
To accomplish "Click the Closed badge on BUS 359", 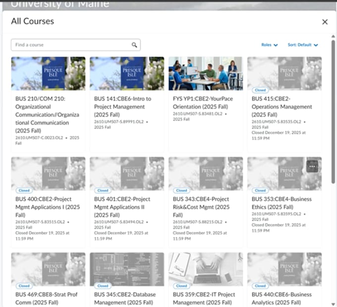I will click(x=181, y=286).
